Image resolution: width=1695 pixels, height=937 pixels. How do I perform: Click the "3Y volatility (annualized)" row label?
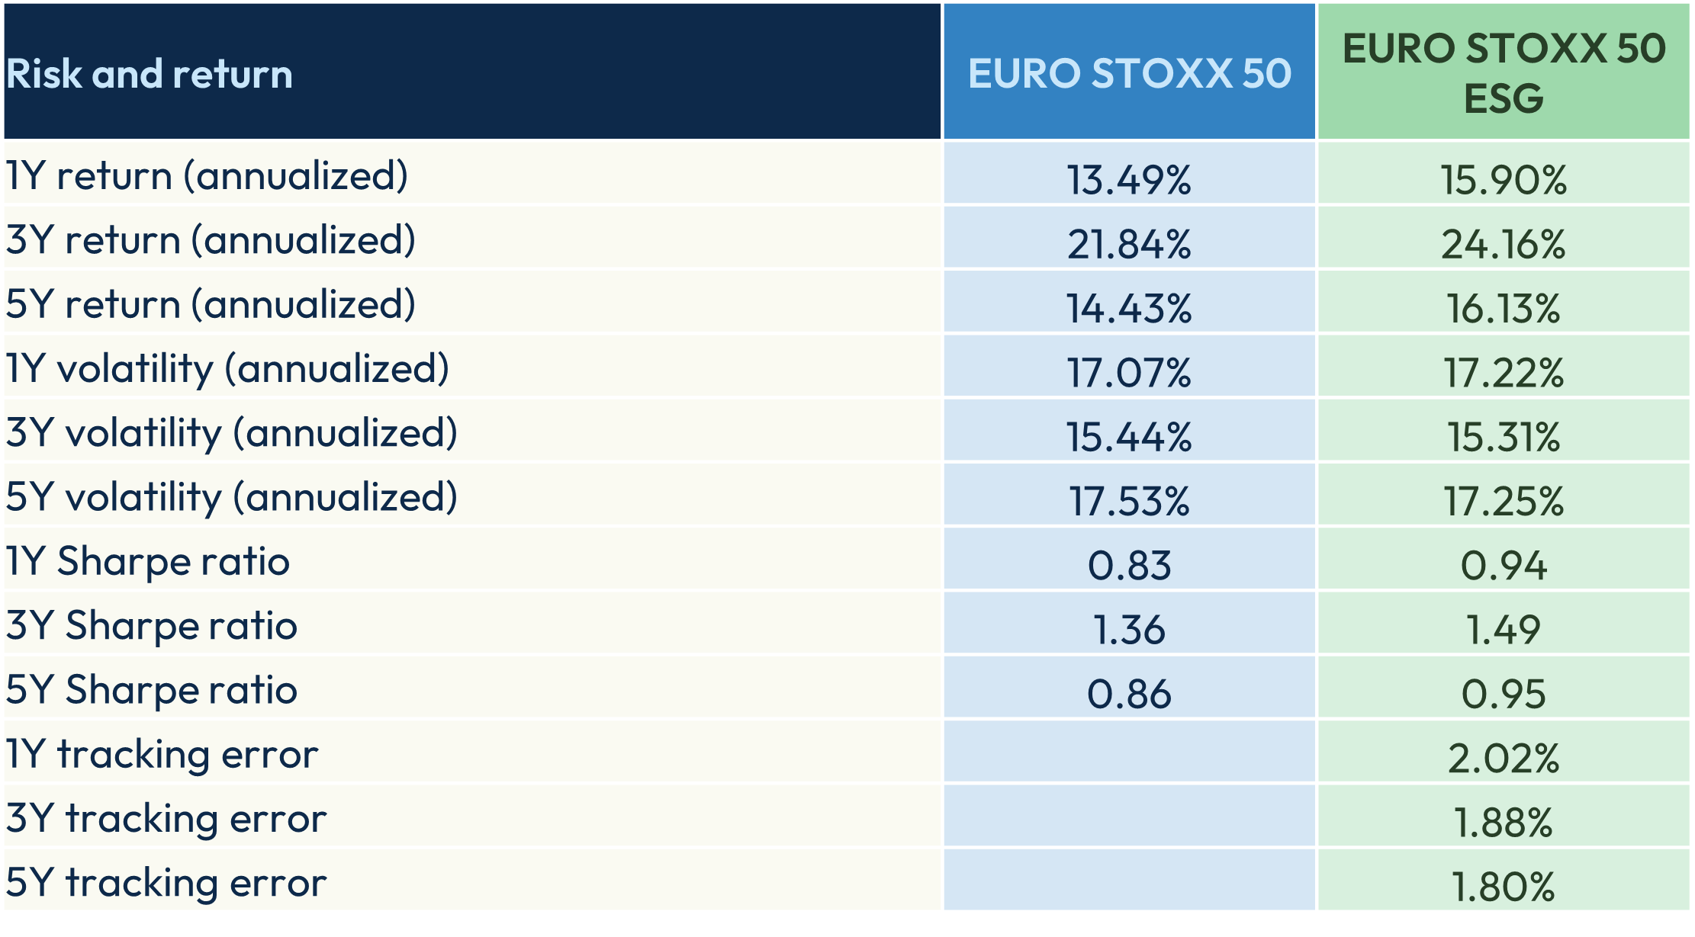coord(231,433)
